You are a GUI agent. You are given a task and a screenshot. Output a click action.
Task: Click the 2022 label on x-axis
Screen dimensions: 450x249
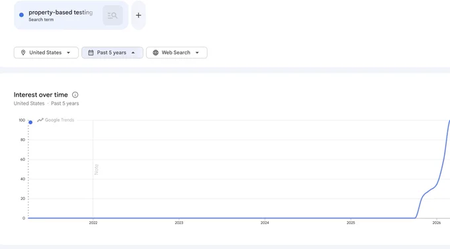[x=93, y=223]
